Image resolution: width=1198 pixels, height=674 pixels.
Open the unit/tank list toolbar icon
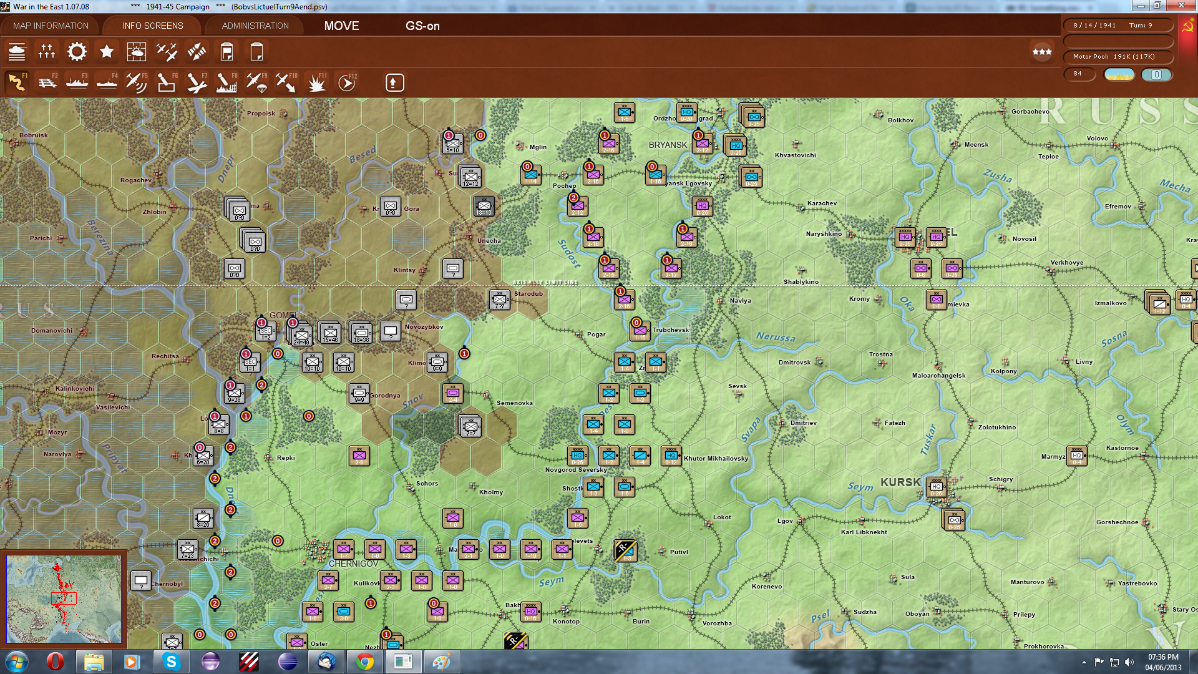click(17, 52)
